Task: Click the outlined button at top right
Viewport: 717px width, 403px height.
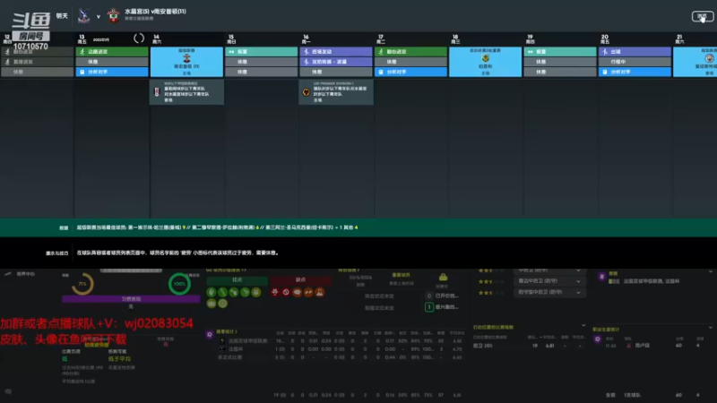Action: tap(703, 16)
